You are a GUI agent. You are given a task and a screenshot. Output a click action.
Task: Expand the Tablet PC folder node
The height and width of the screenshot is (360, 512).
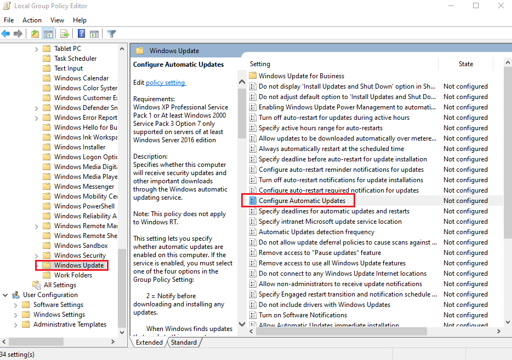pyautogui.click(x=37, y=49)
